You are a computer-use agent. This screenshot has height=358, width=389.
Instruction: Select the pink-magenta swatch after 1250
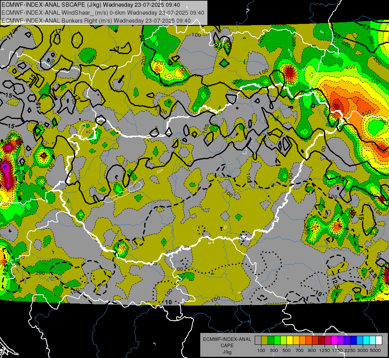click(x=328, y=340)
